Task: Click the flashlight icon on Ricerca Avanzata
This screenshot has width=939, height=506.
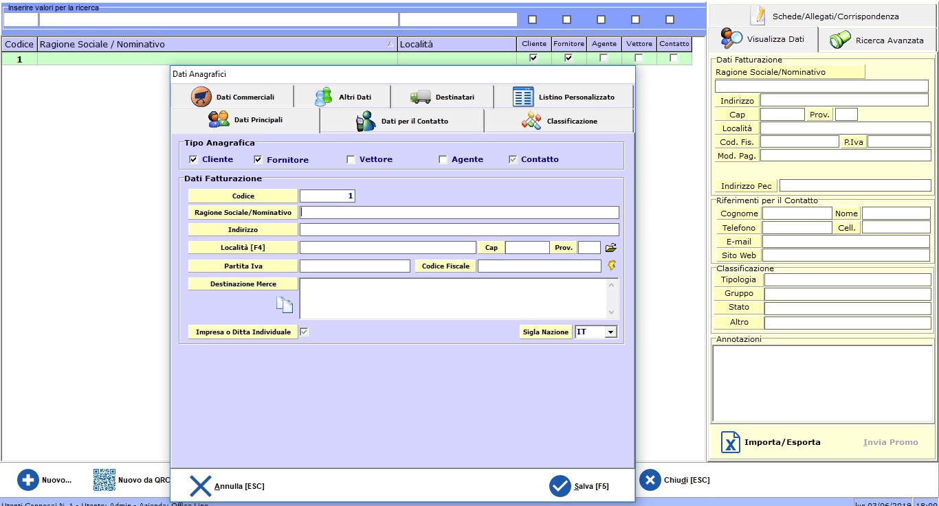Action: (840, 40)
